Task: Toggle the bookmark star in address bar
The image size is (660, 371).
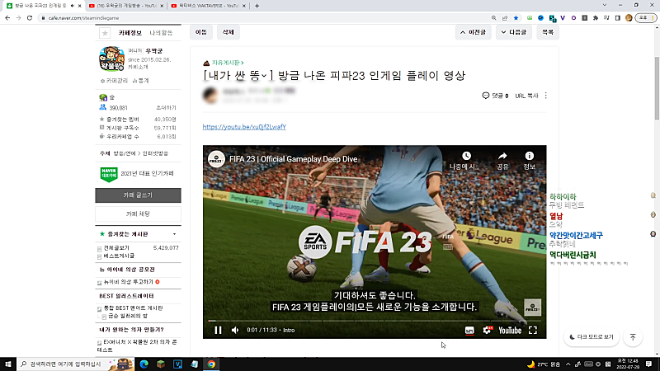Action: 516,18
